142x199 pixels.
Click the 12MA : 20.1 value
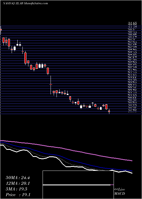click(x=18, y=183)
